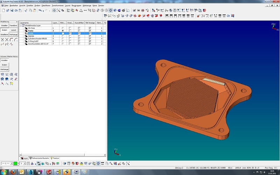Click the magnifier icon in the bottom toolbar
This screenshot has width=280, height=175.
pos(111,163)
